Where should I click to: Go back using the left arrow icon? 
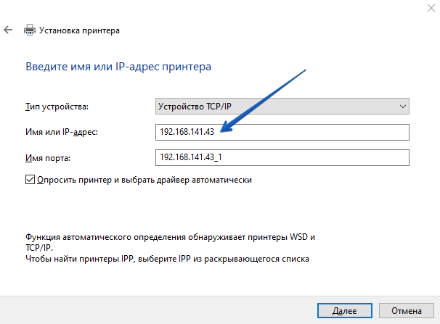click(8, 30)
